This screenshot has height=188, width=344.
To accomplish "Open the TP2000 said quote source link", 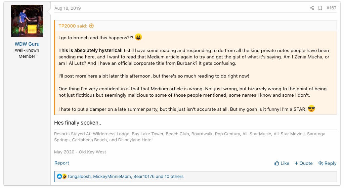I will pos(73,26).
